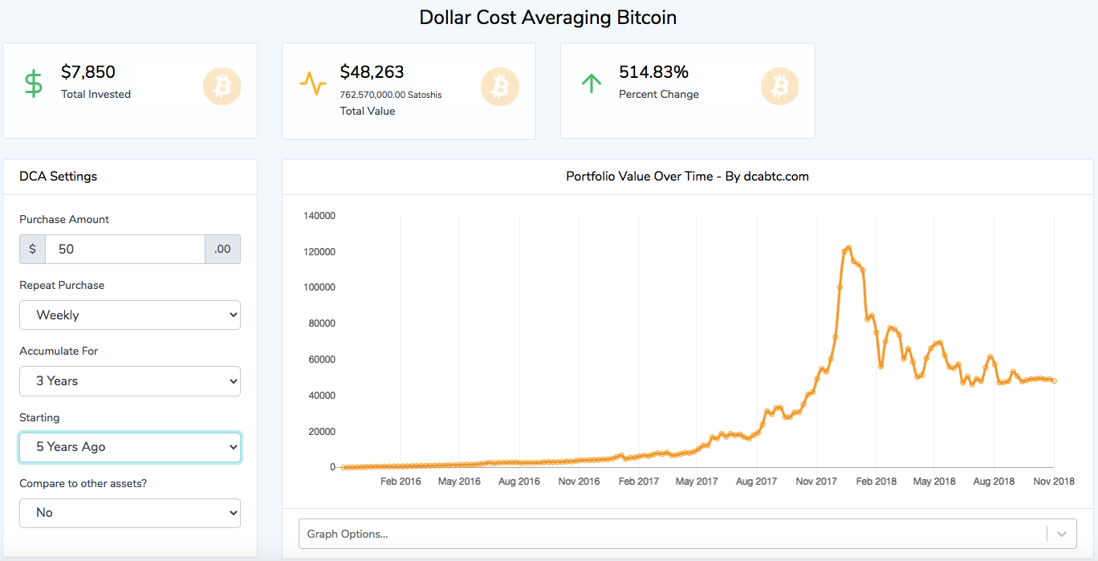Click the Portfolio Value Over Time title
Screen dimensions: 1098x561
click(687, 177)
